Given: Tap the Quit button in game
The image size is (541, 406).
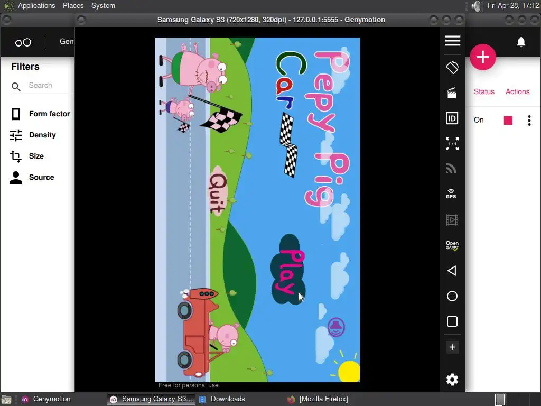Looking at the screenshot, I should point(217,191).
